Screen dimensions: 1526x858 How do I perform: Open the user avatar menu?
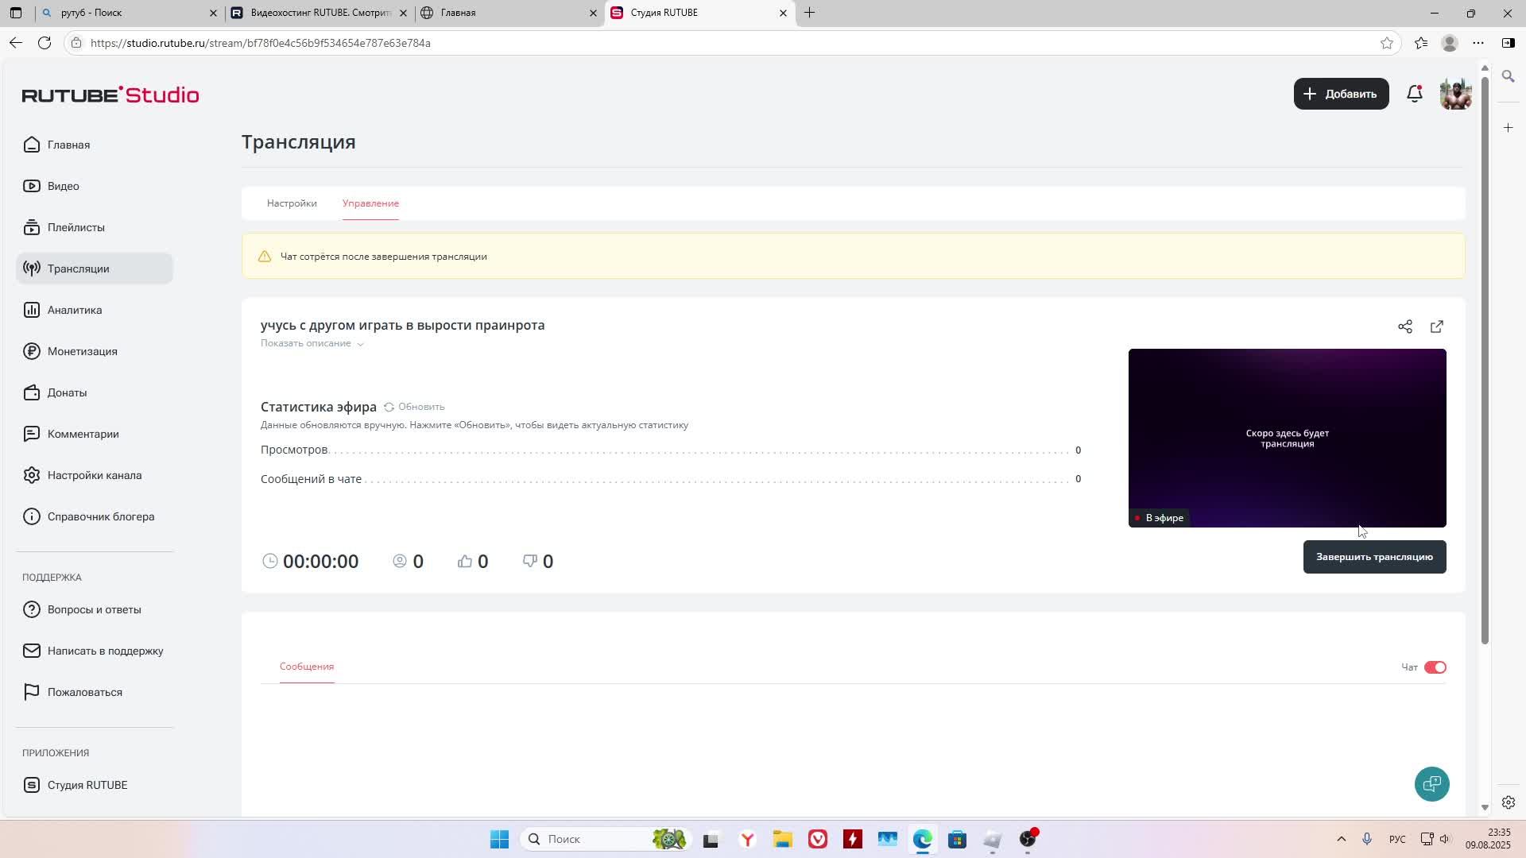(1455, 94)
